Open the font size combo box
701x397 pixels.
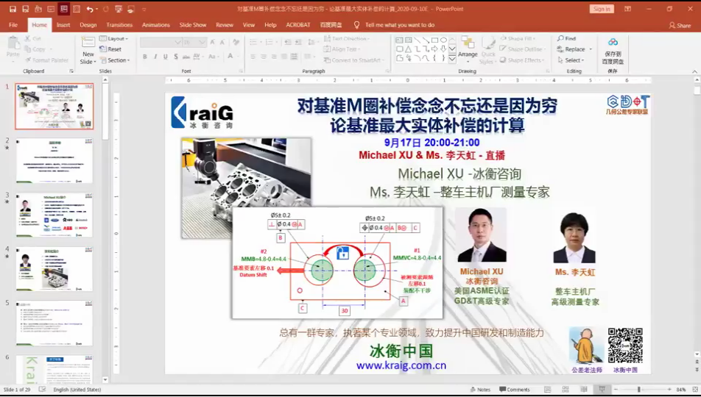point(194,42)
